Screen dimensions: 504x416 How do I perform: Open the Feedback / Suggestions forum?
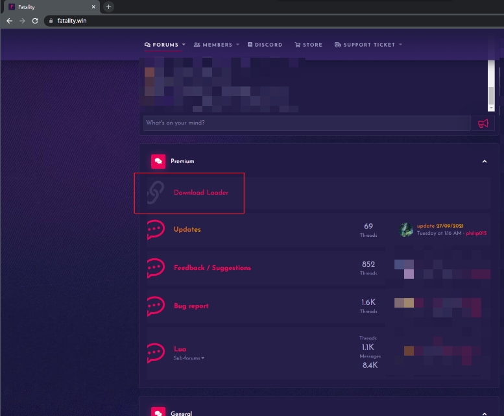point(212,268)
